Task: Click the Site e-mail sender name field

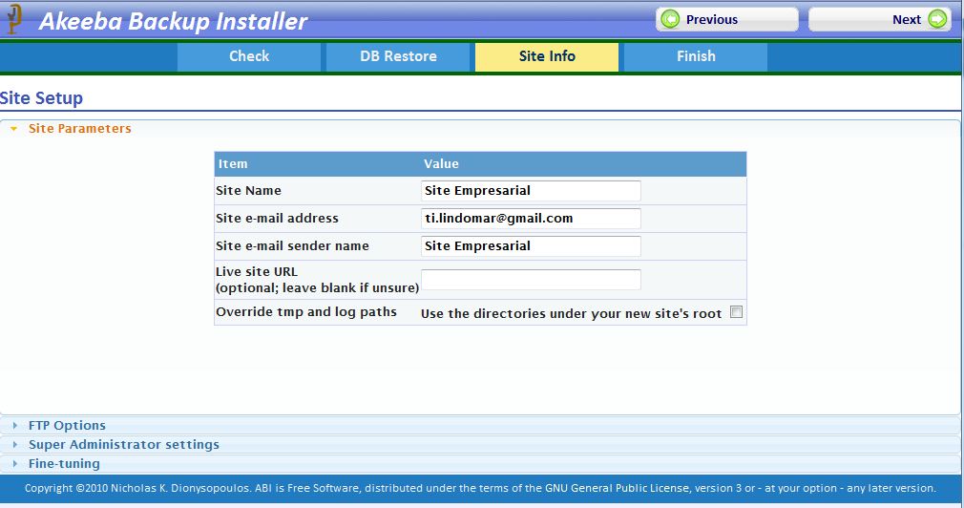Action: click(531, 246)
